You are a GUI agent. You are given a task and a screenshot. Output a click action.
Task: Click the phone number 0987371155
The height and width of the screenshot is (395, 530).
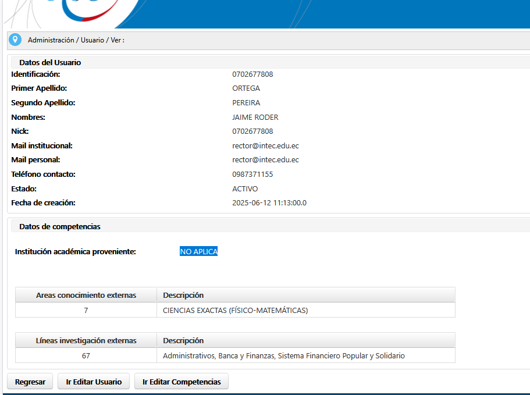(252, 175)
